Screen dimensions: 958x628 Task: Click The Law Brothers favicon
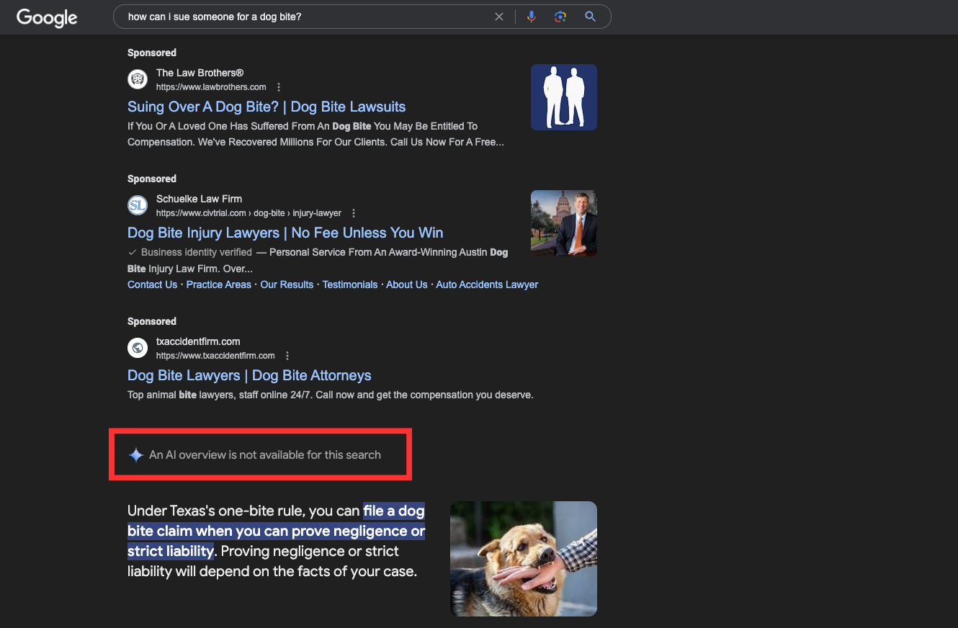(x=138, y=79)
